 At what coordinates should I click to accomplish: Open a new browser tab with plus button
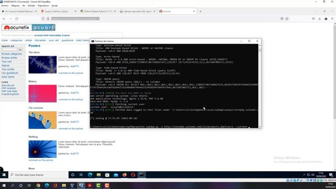pos(201,12)
